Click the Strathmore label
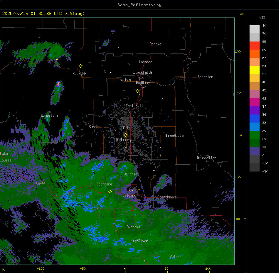The height and width of the screenshot is (273, 279). (167, 197)
